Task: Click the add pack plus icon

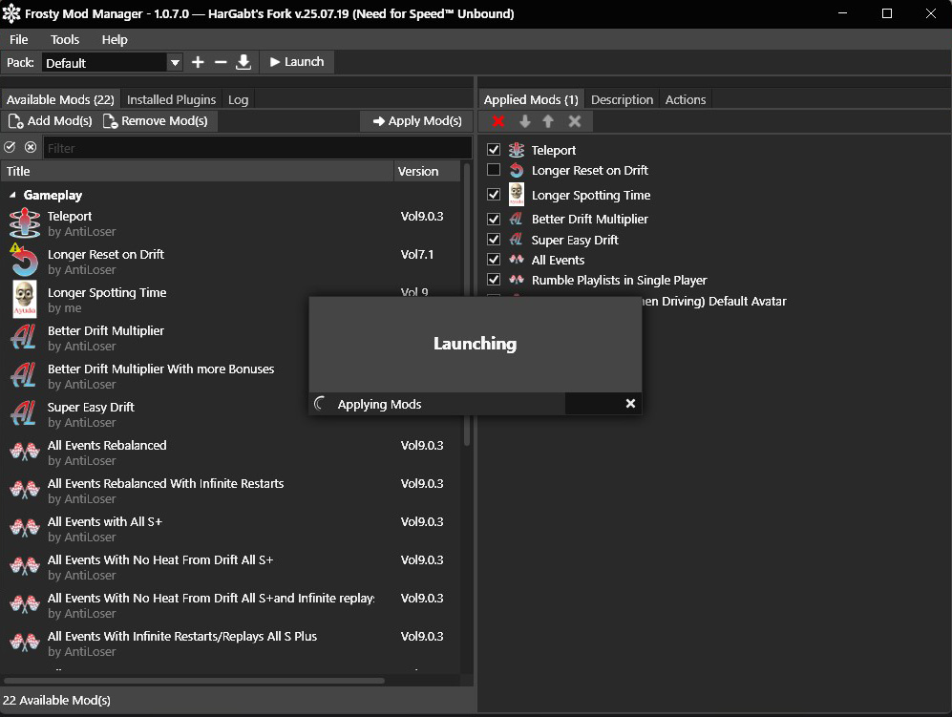Action: point(198,62)
